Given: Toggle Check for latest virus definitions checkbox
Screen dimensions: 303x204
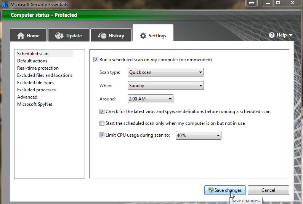Looking at the screenshot, I should 102,112.
